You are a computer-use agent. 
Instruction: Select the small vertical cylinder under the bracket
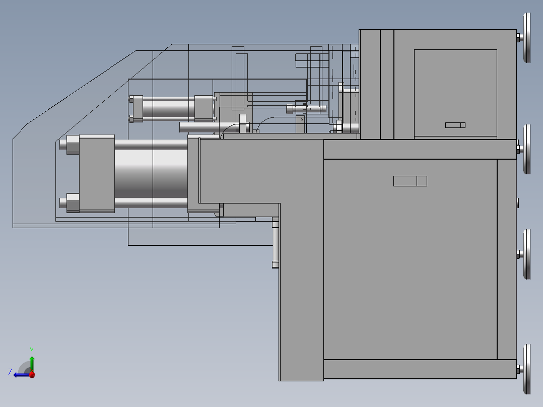coord(276,242)
